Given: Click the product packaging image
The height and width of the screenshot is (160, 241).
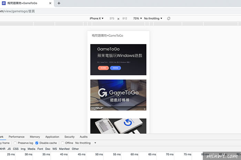Looking at the screenshot, I should 118,126.
